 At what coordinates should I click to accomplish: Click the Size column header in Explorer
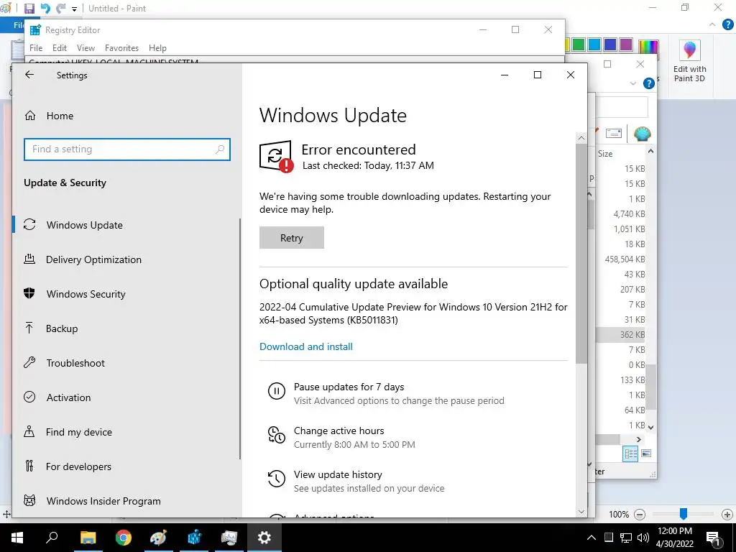[x=605, y=154]
